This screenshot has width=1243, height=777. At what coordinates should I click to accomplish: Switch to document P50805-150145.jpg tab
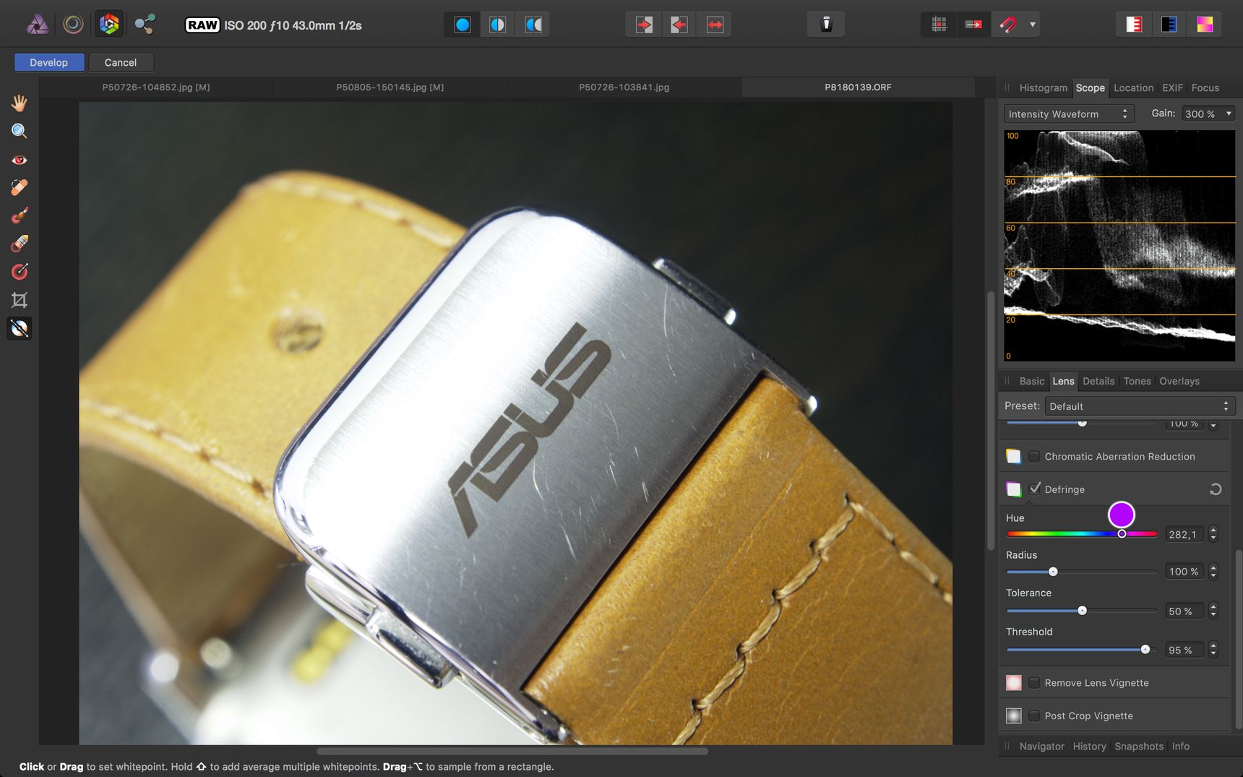tap(390, 87)
